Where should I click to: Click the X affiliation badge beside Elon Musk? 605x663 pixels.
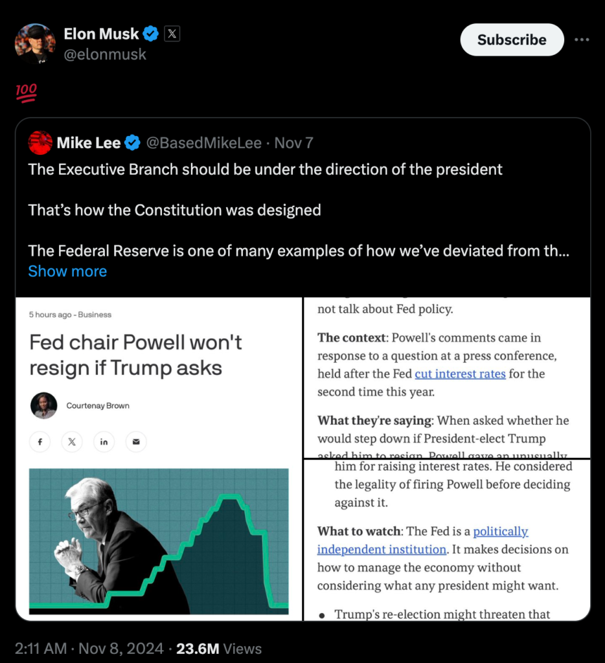coord(171,33)
